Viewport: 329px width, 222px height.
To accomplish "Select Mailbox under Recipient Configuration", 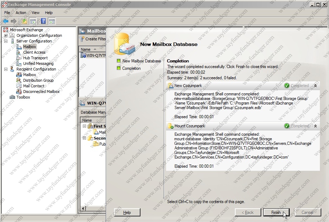I will pyautogui.click(x=29, y=75).
